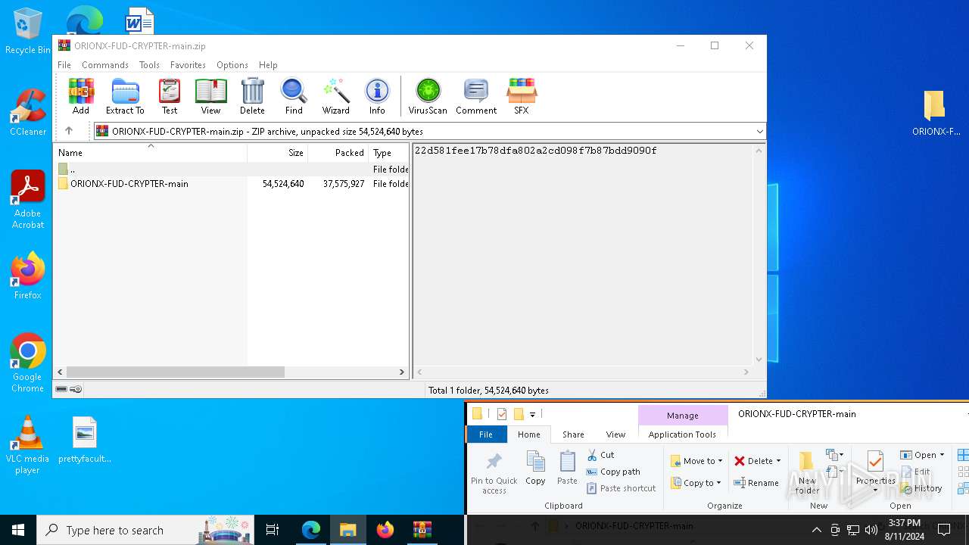Click Cut in Explorer Clipboard group
Image resolution: width=969 pixels, height=545 pixels.
pyautogui.click(x=600, y=455)
